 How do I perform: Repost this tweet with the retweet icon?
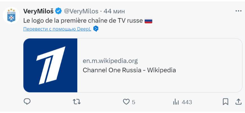click(x=76, y=101)
